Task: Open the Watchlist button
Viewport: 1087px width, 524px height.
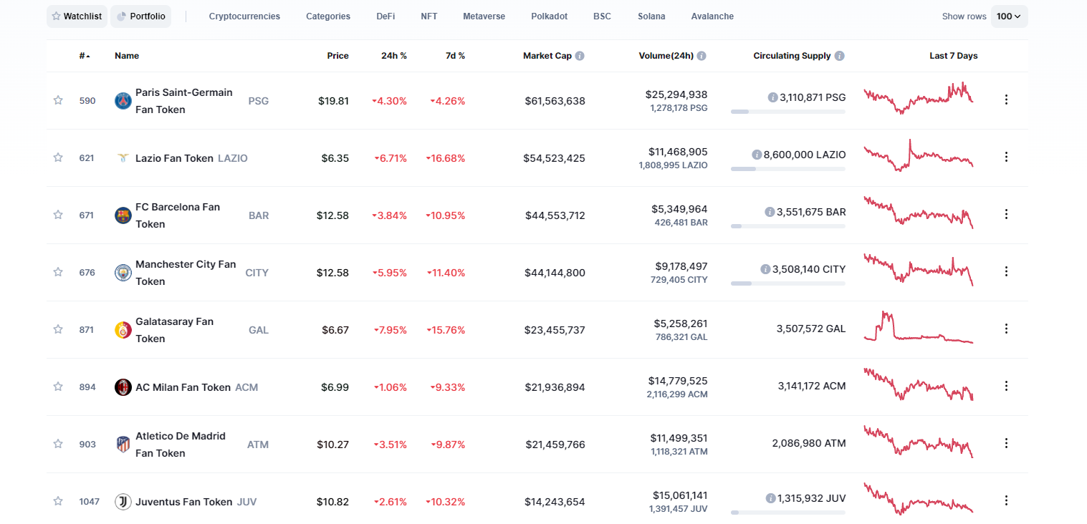Action: click(77, 16)
